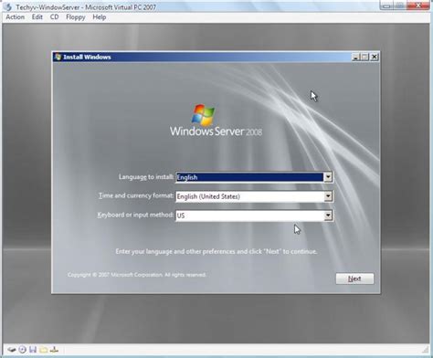This screenshot has width=433, height=358.
Task: Click the window resize grip in the status bar
Action: pyautogui.click(x=426, y=350)
